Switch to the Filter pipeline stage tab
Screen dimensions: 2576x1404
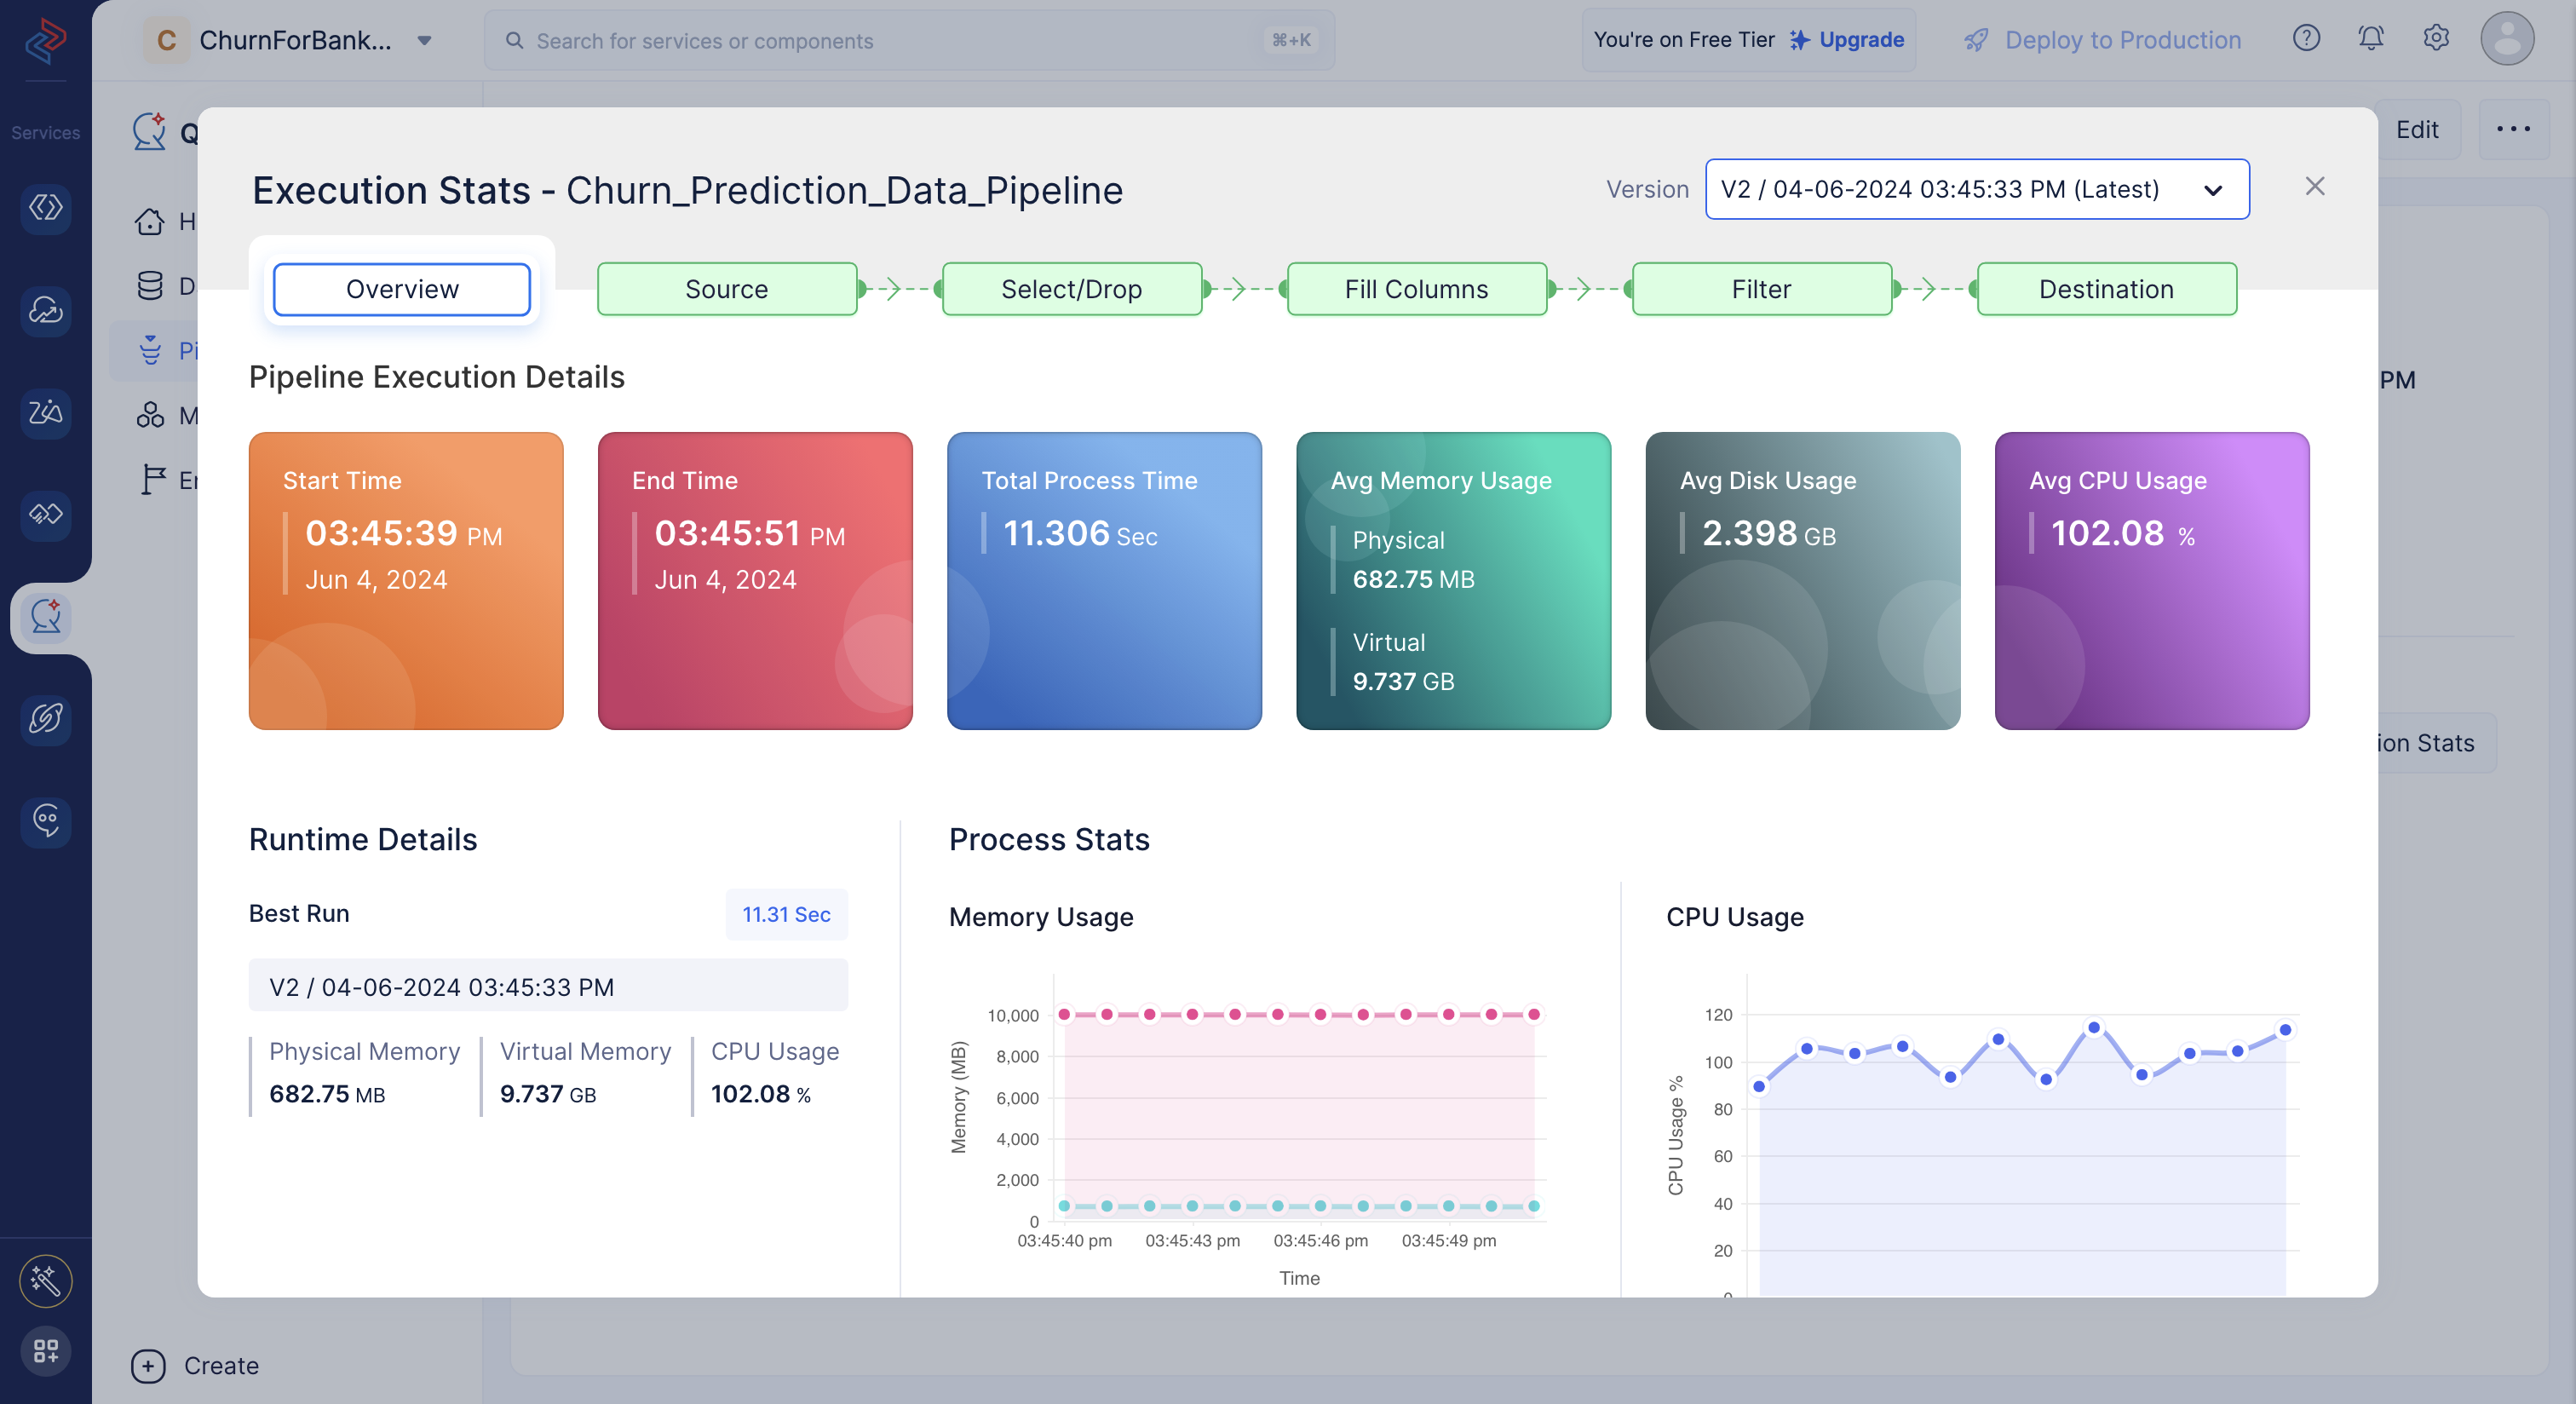click(1760, 289)
